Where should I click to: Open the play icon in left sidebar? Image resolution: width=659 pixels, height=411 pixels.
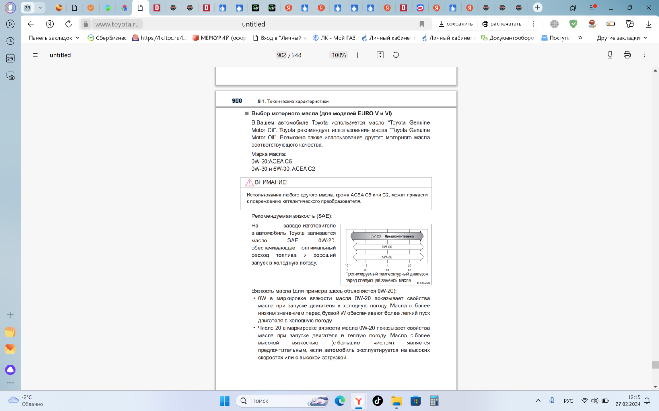tap(10, 24)
